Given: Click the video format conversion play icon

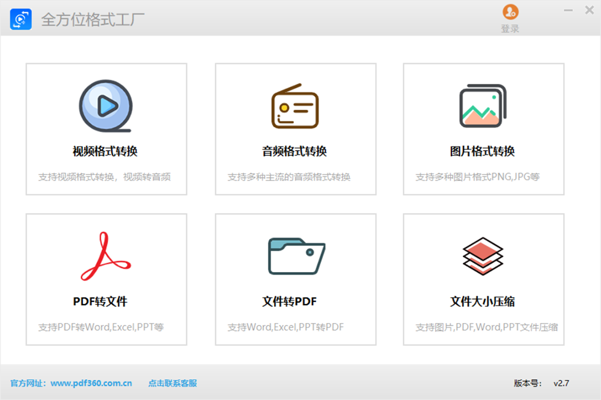Looking at the screenshot, I should pyautogui.click(x=106, y=106).
